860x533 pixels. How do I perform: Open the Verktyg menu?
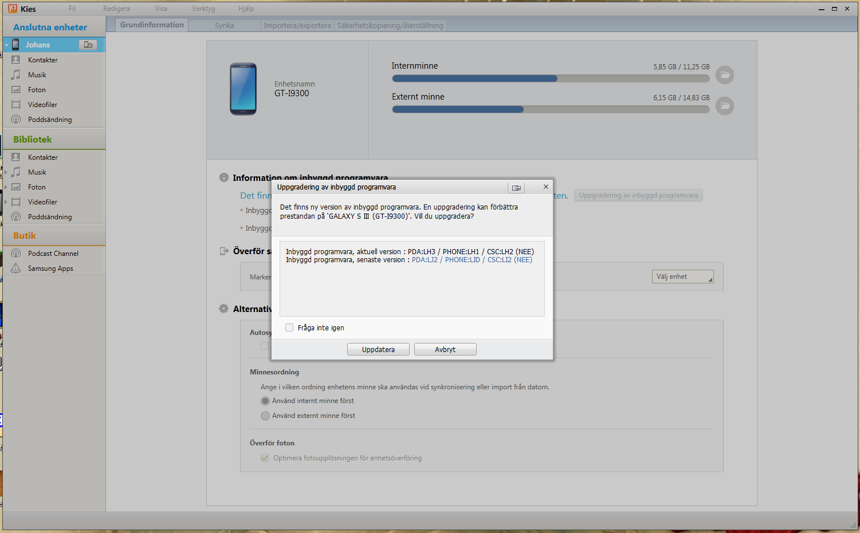[203, 9]
